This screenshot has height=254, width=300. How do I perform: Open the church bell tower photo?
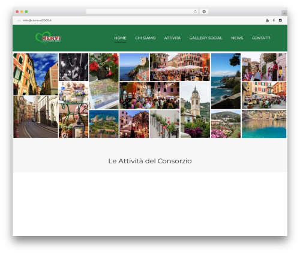click(195, 110)
